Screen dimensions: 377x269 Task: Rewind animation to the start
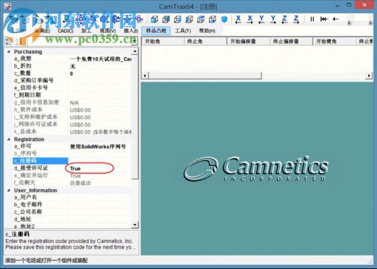pos(324,19)
